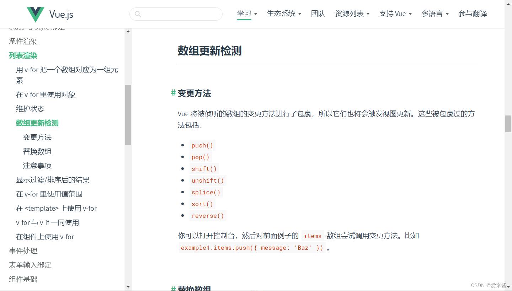Click the sidebar scroll down arrow
This screenshot has height=291, width=512.
coord(128,287)
